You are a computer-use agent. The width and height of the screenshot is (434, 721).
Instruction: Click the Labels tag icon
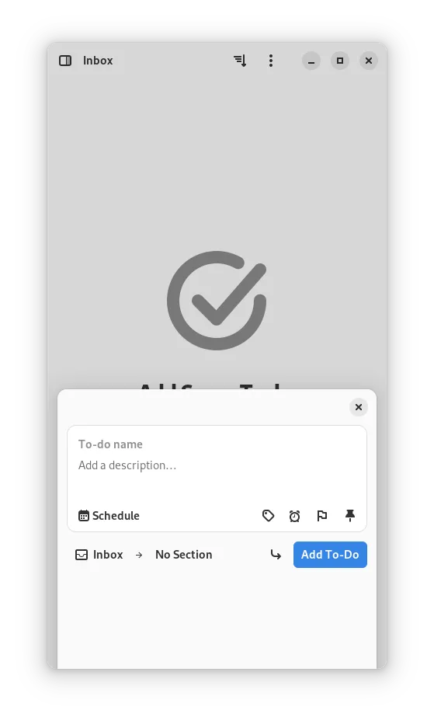[268, 516]
